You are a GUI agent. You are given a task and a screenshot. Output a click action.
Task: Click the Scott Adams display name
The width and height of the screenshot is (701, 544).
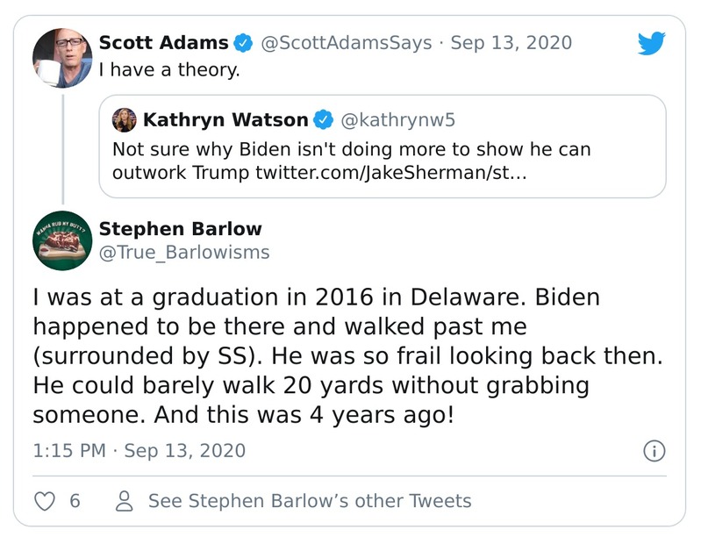(163, 43)
